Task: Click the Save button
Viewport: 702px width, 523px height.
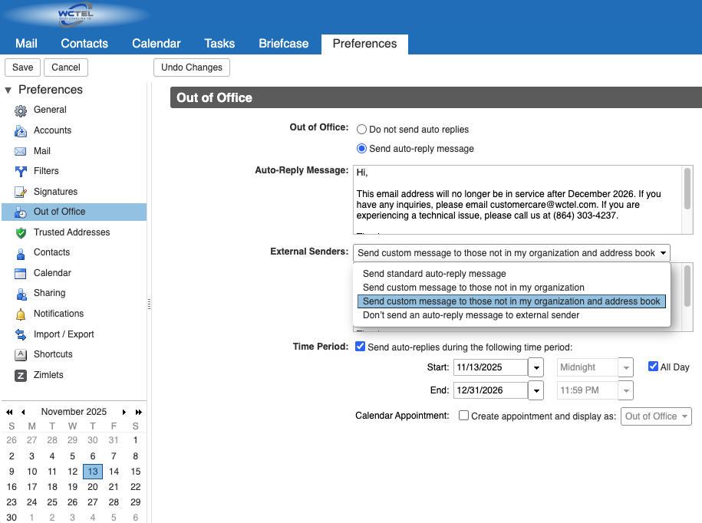Action: (x=22, y=67)
